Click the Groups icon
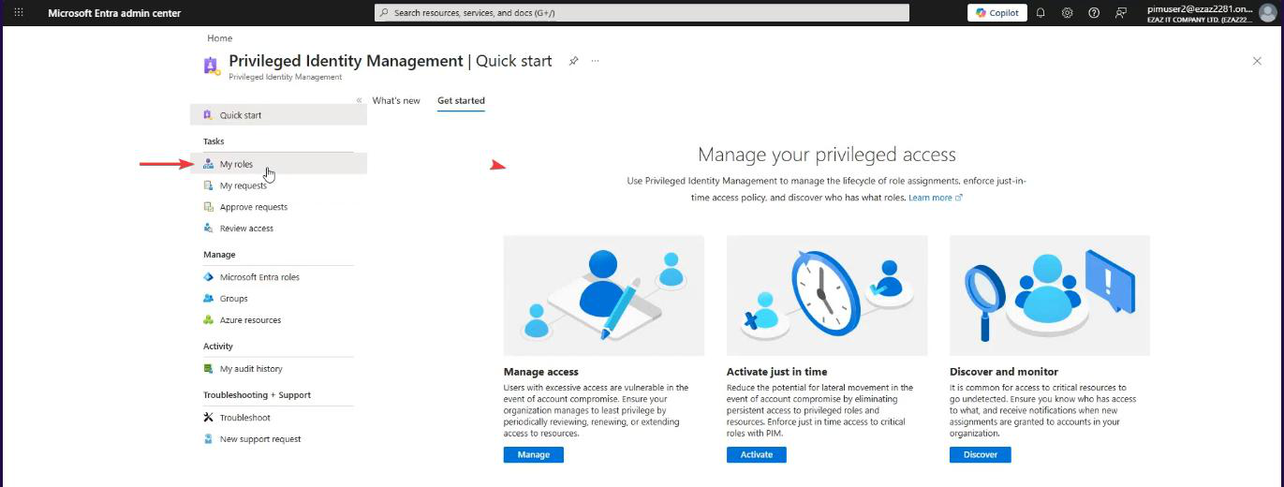1284x487 pixels. tap(208, 299)
